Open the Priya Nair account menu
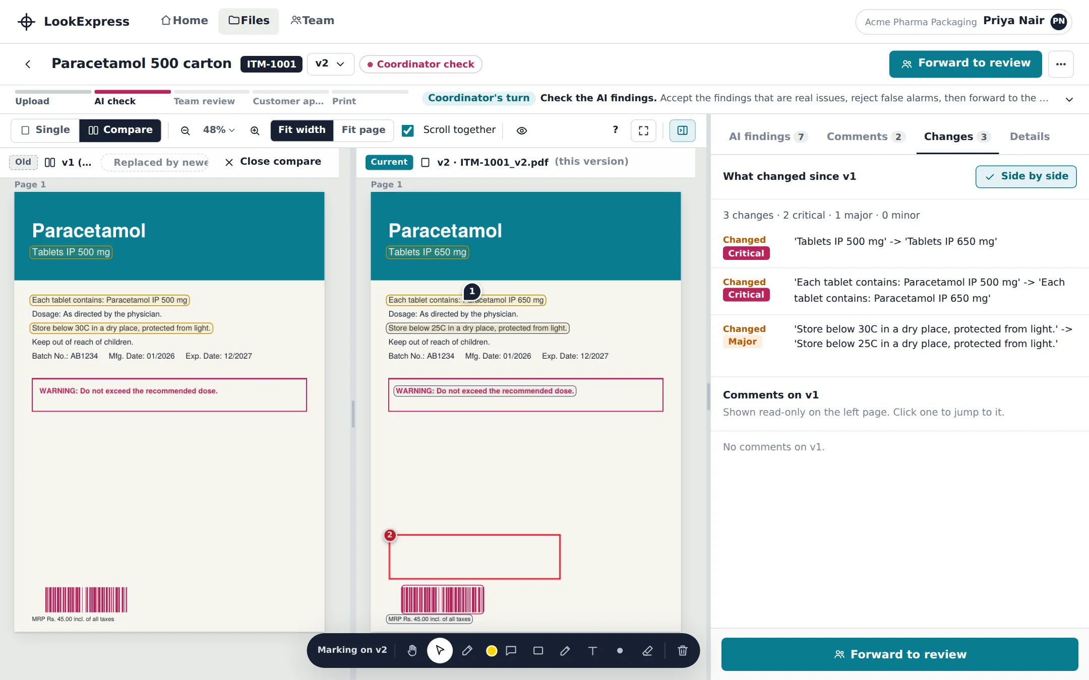 [x=963, y=22]
